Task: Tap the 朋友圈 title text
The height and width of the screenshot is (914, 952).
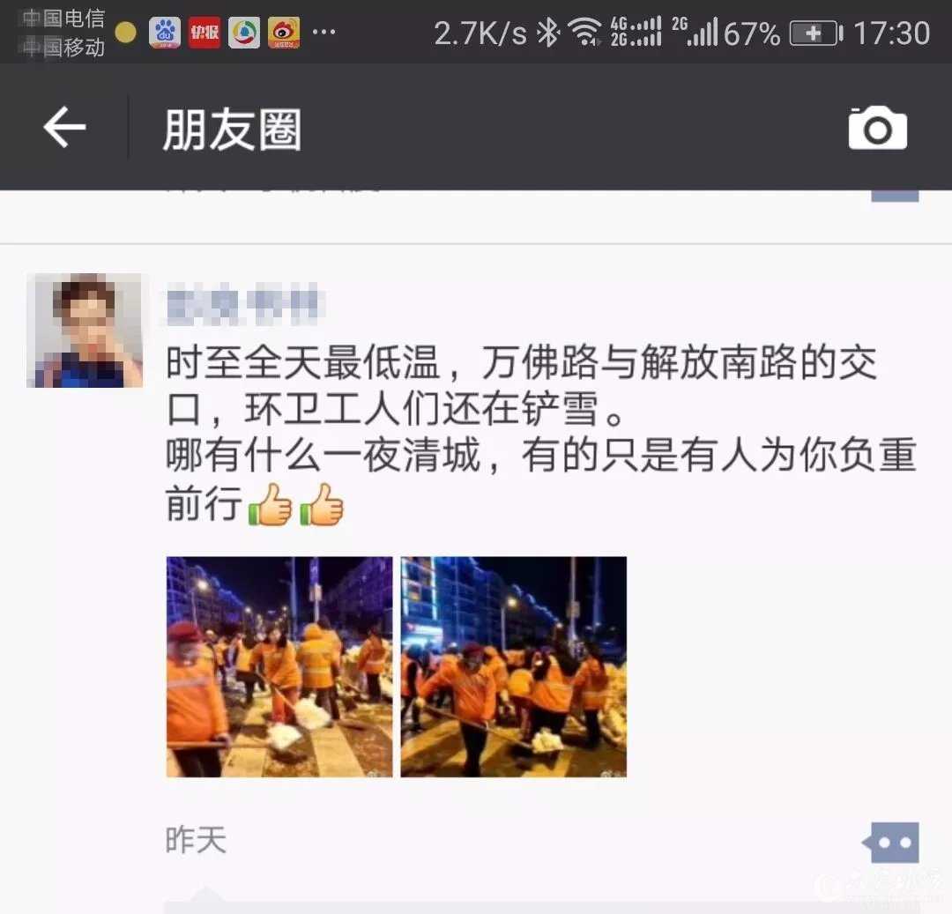Action: [x=232, y=130]
